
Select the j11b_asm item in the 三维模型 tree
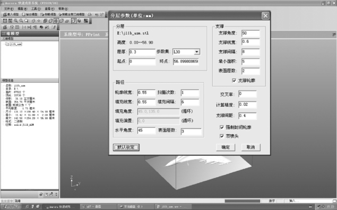click(x=16, y=44)
